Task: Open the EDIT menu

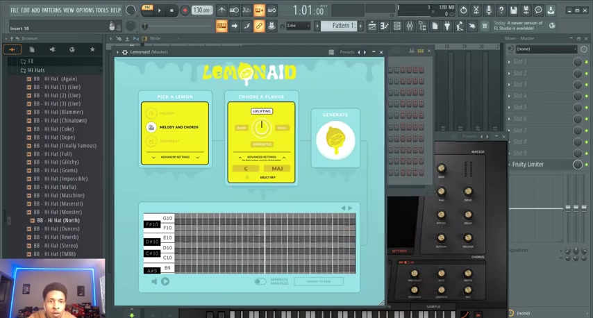Action: (25, 10)
